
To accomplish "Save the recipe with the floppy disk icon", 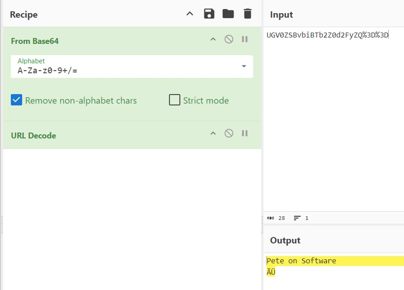I will click(209, 14).
